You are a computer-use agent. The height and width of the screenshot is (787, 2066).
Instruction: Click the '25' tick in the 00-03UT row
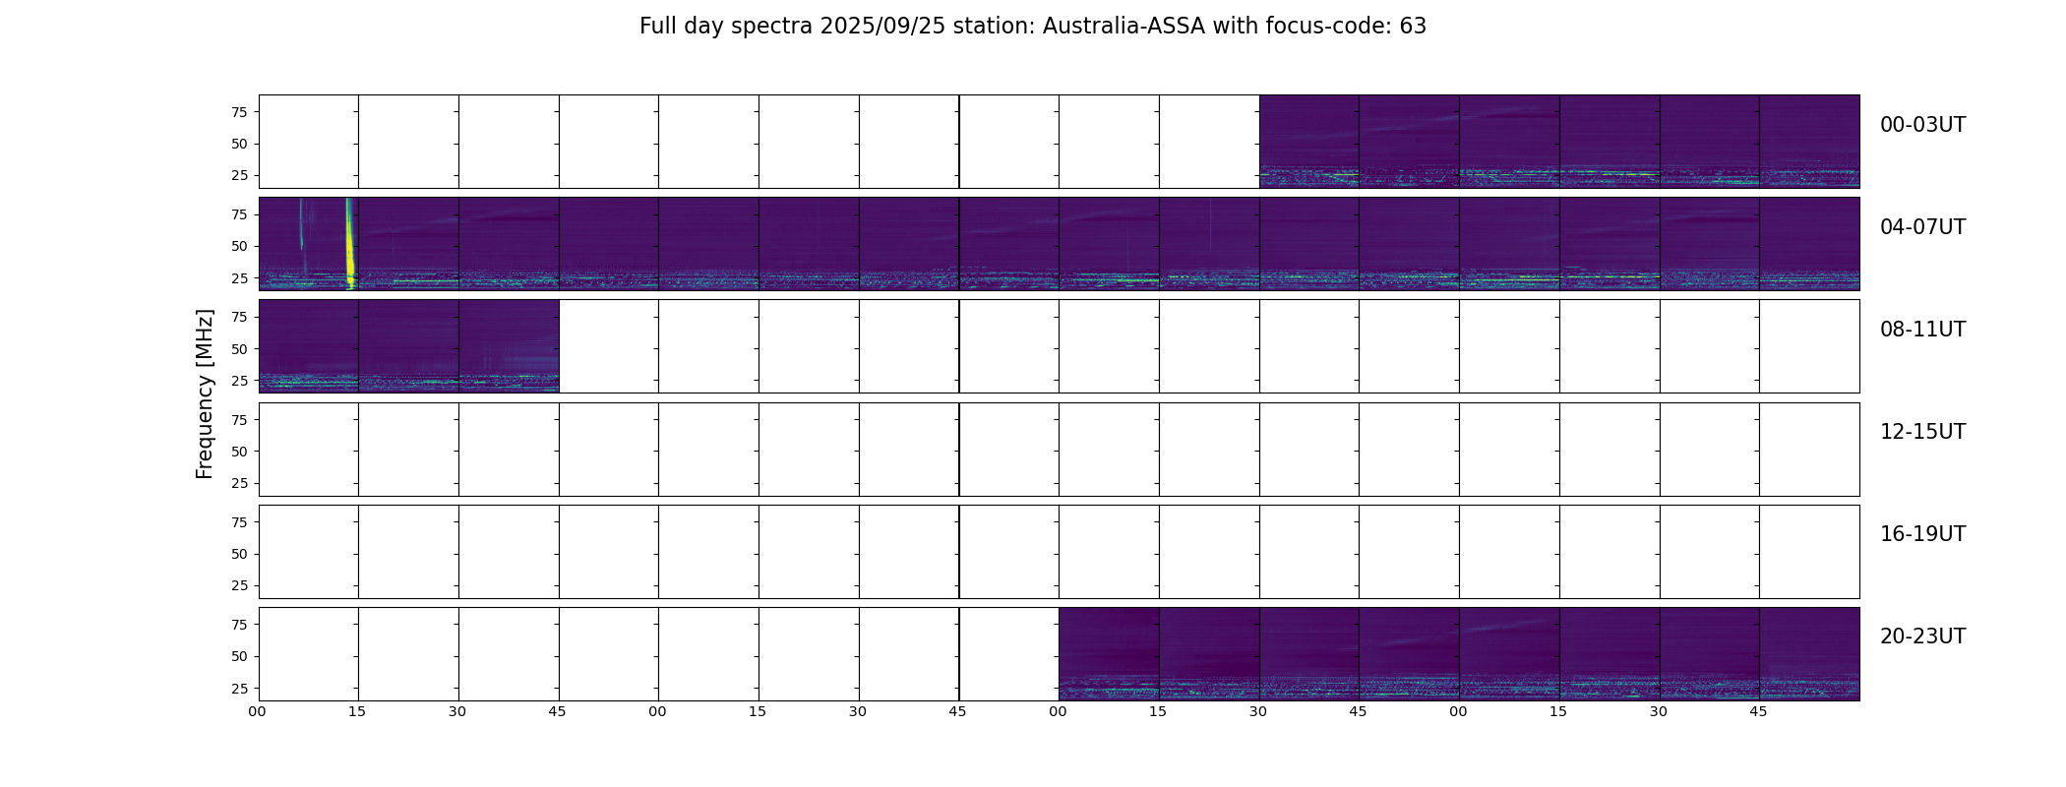239,175
